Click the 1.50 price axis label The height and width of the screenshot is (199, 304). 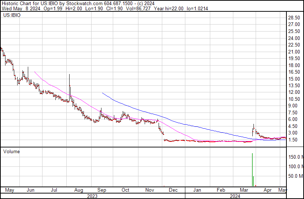pos(293,140)
